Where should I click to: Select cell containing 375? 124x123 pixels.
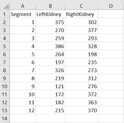click(x=50, y=22)
